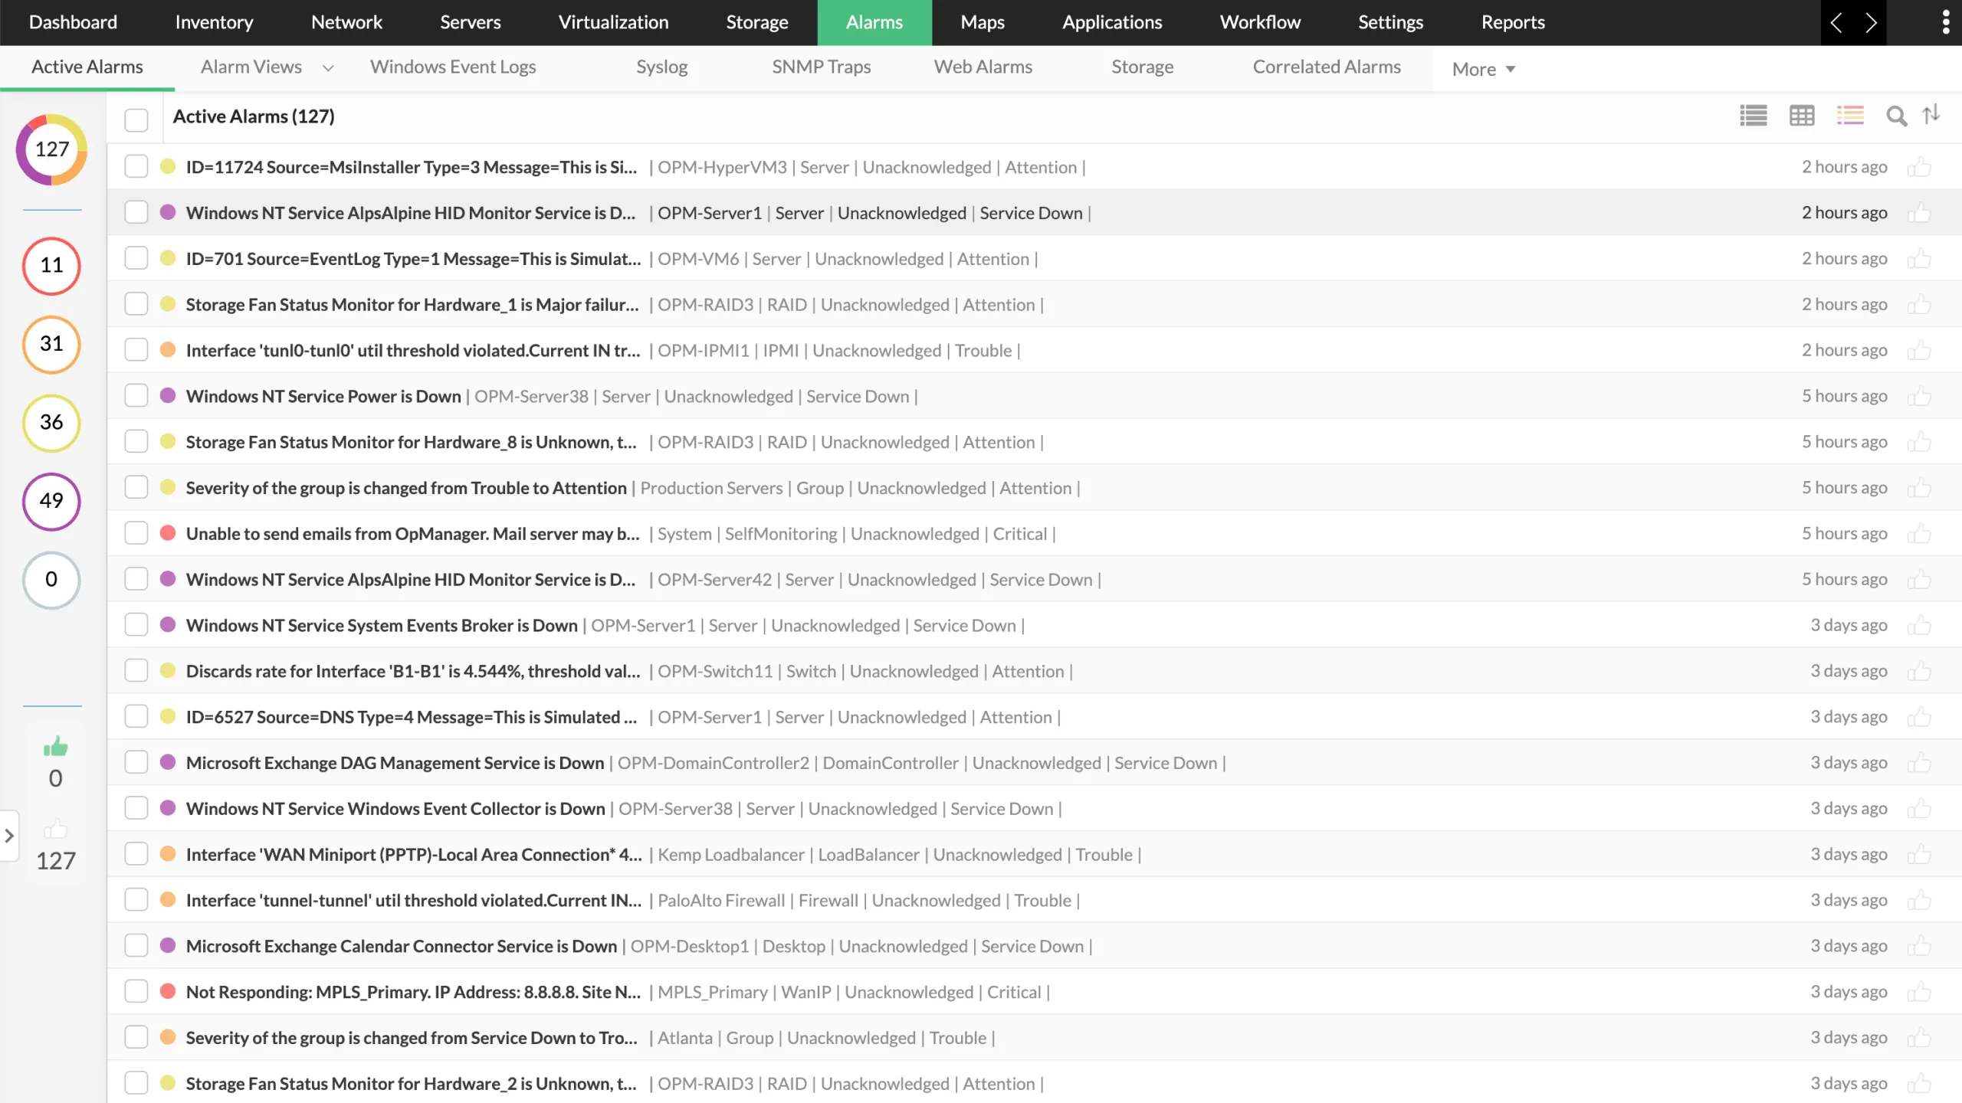The image size is (1962, 1103).
Task: Check the checkbox for the OPM-HyperVM3 alarm
Action: point(136,166)
